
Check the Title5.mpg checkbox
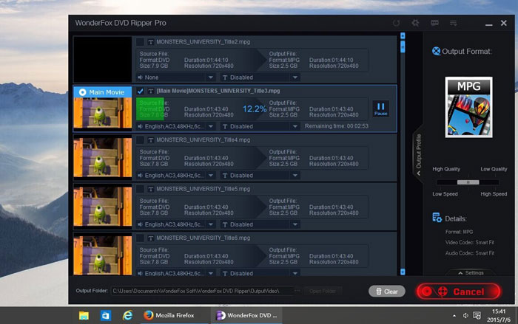click(x=140, y=189)
